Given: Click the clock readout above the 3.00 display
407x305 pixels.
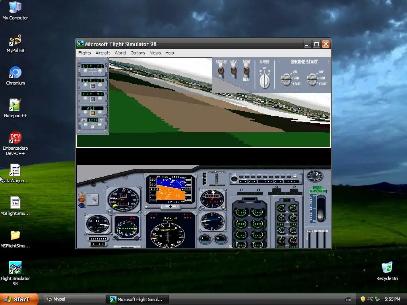Looking at the screenshot, I should [98, 238].
